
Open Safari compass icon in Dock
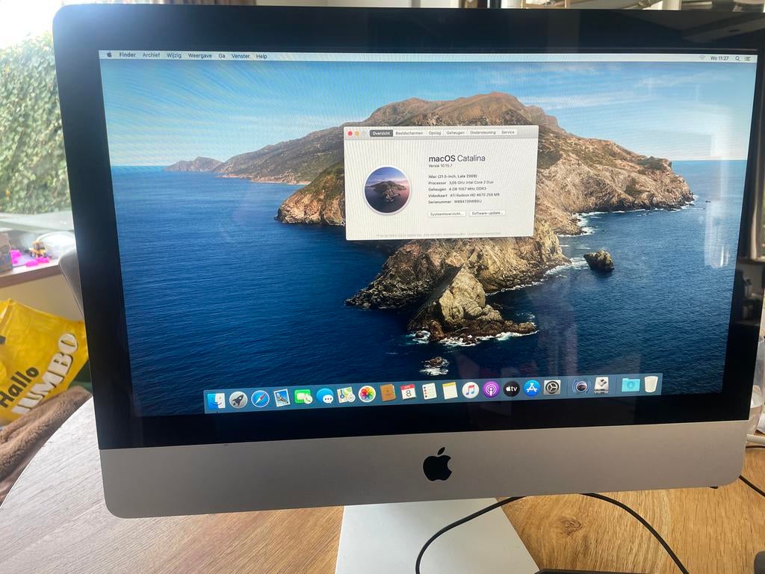pos(260,399)
